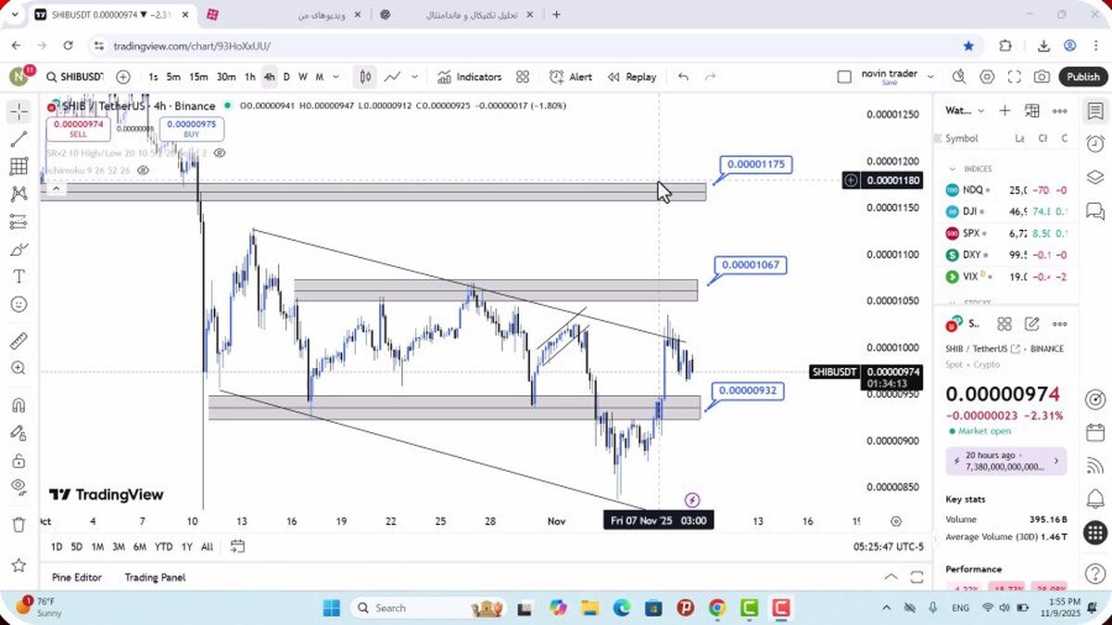Open the object tree layers icon
Screen dimensions: 1112x625
point(1095,177)
